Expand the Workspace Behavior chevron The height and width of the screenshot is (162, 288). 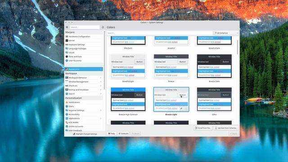[x=101, y=78]
